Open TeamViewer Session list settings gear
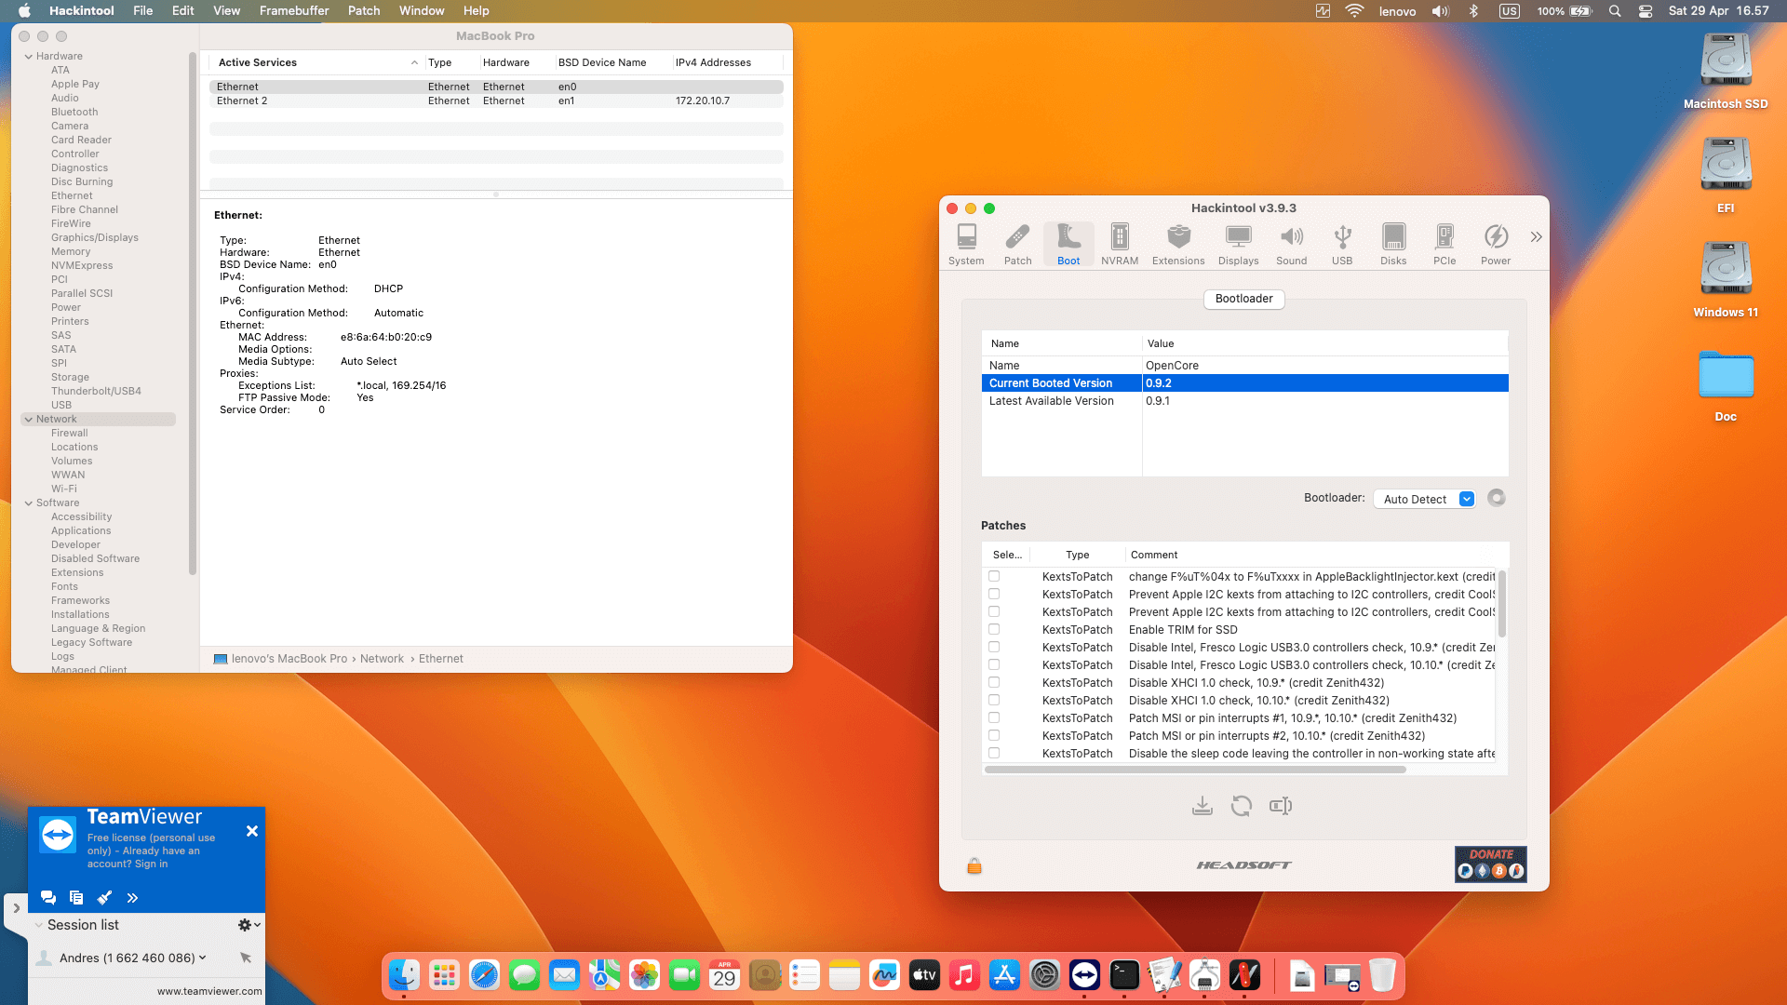The height and width of the screenshot is (1005, 1787). click(x=249, y=925)
